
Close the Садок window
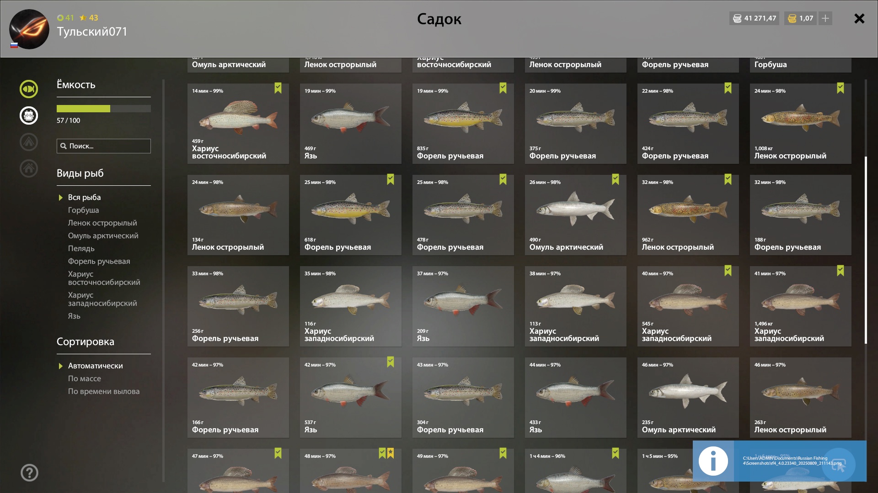[x=859, y=18]
